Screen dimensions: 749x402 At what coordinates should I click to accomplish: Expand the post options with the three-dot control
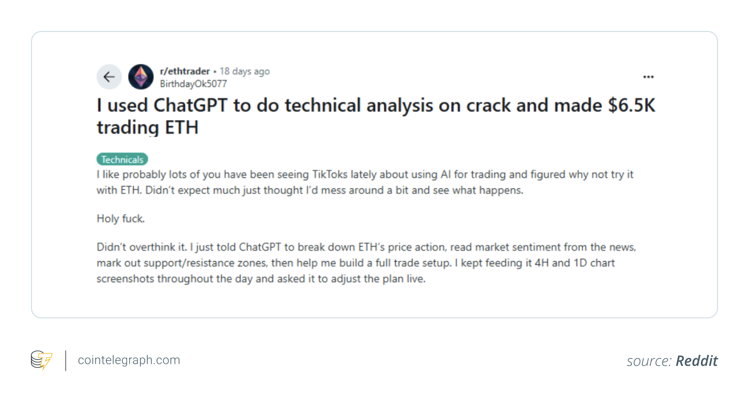click(648, 76)
